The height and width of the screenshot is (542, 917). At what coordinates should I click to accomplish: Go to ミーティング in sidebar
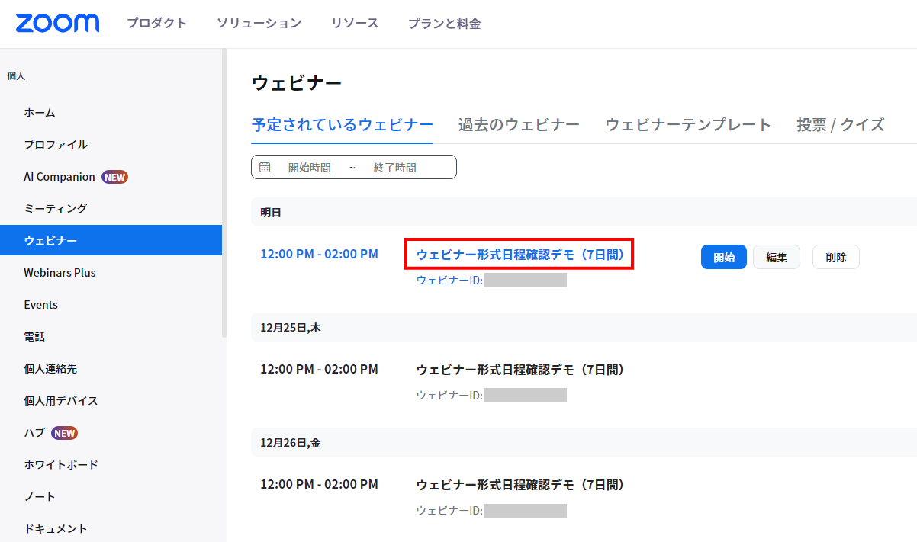point(55,209)
